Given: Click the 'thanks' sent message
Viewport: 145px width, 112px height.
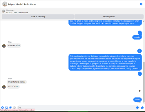Looking at the screenshot, I should 137,100.
